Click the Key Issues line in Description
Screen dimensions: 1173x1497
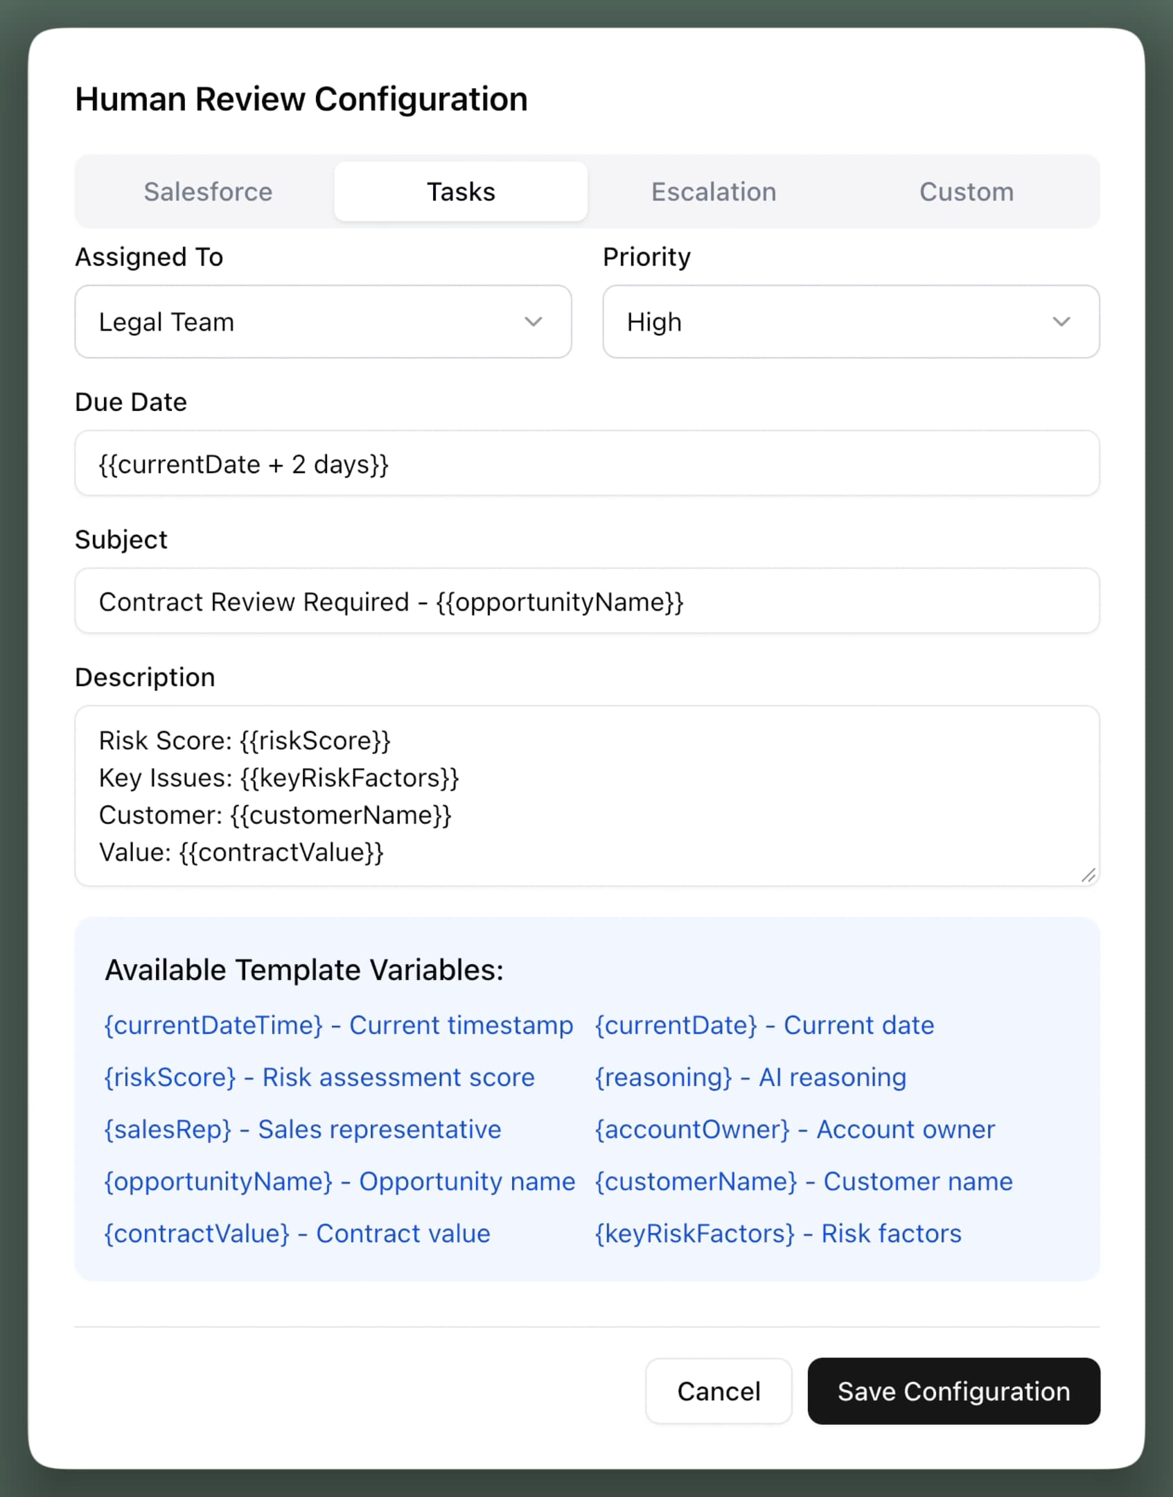[279, 778]
